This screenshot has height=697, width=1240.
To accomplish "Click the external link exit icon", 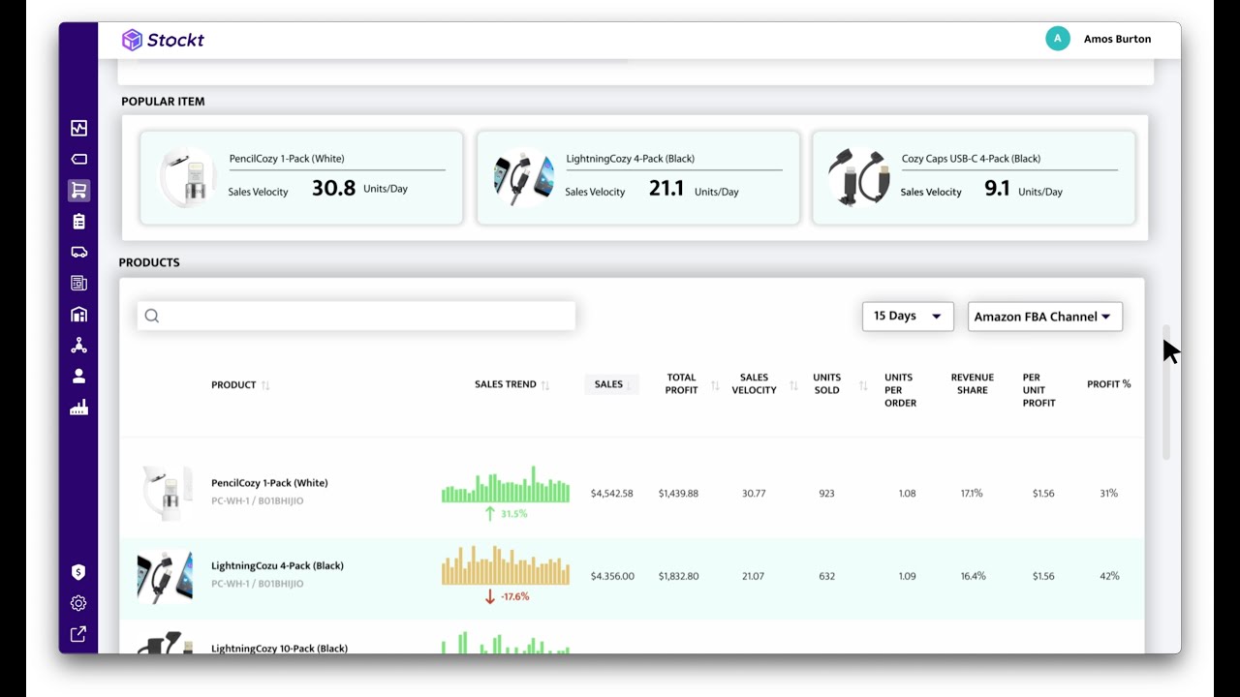I will (x=78, y=634).
